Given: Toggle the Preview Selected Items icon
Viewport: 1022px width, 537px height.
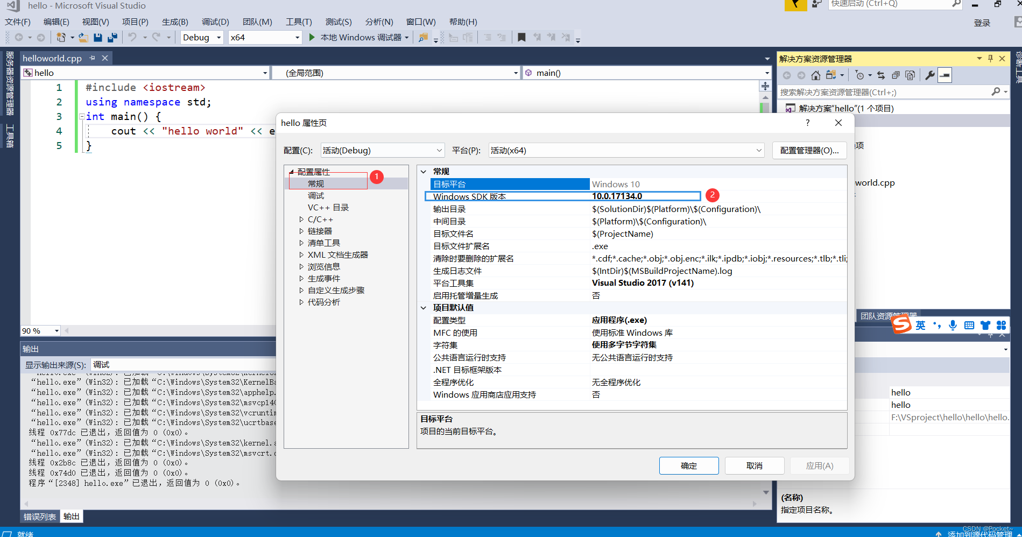Looking at the screenshot, I should (x=945, y=75).
